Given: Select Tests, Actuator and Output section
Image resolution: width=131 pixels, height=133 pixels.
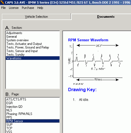Looking at the screenshot, I should (x=33, y=44).
